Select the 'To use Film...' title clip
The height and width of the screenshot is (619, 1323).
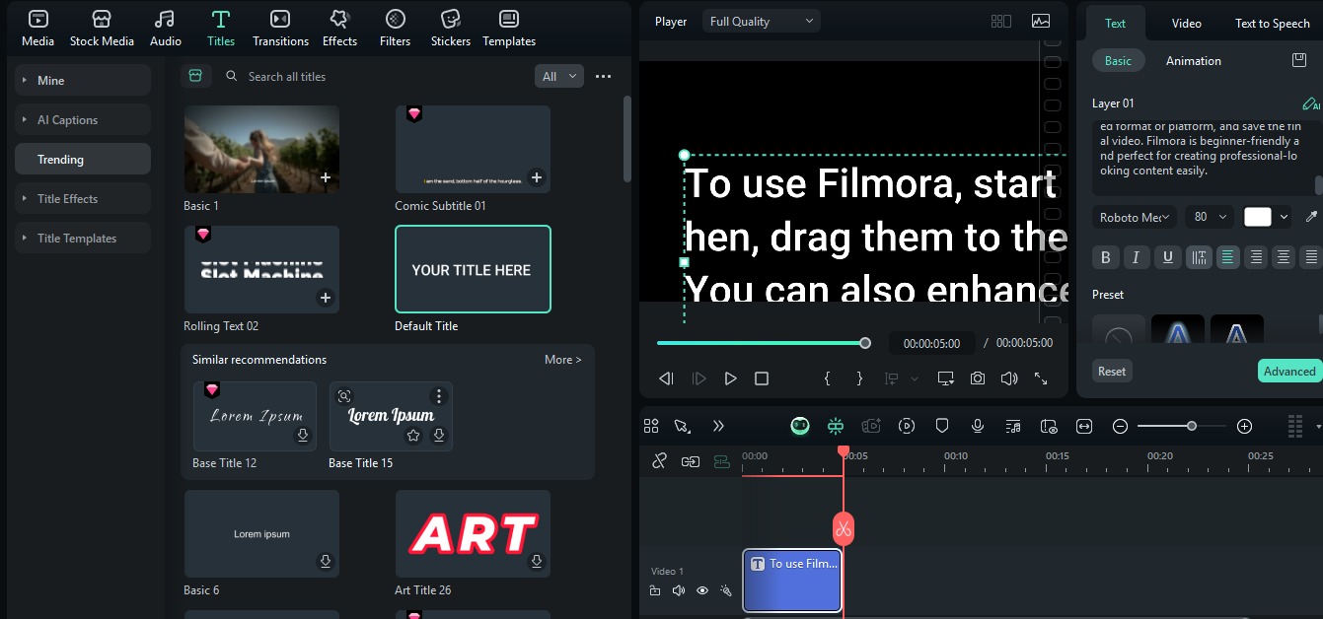792,581
